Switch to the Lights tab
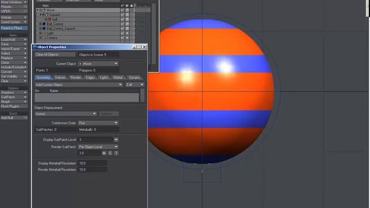The image size is (370, 208). pyautogui.click(x=104, y=77)
